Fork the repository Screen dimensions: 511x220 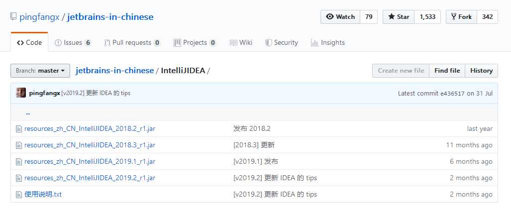[x=461, y=17]
